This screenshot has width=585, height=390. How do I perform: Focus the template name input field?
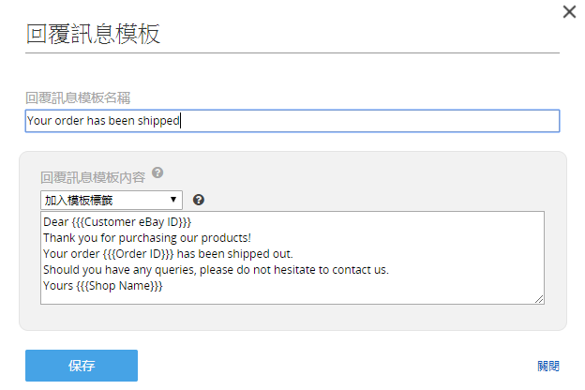tap(292, 121)
